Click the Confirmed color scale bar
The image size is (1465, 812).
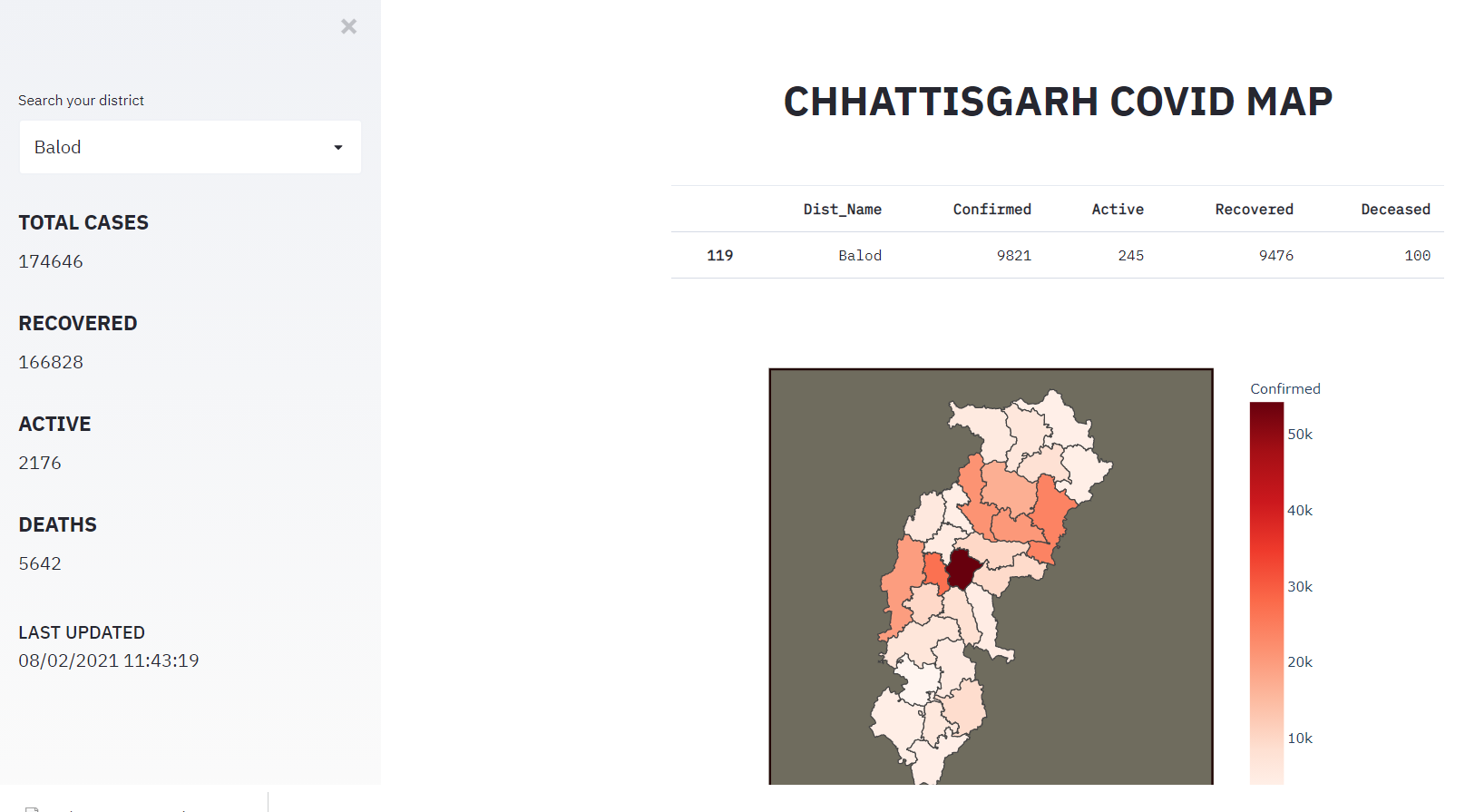coord(1266,590)
